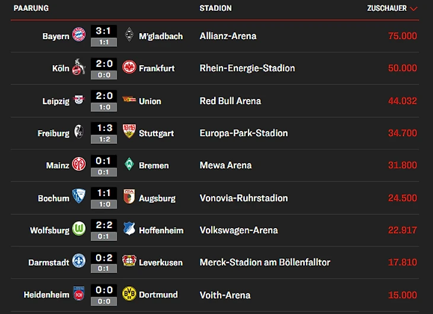This screenshot has width=433, height=314.
Task: Click the Borussia M'gladbach club logo
Action: [129, 36]
